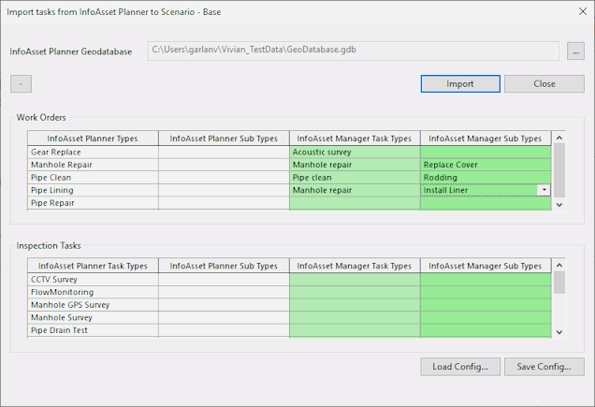This screenshot has height=407, width=595.
Task: Click Manager Sub Type cell for Pipe Drain Test
Action: coord(486,330)
